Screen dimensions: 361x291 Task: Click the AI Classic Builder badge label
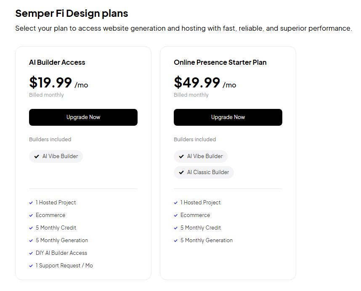[208, 172]
